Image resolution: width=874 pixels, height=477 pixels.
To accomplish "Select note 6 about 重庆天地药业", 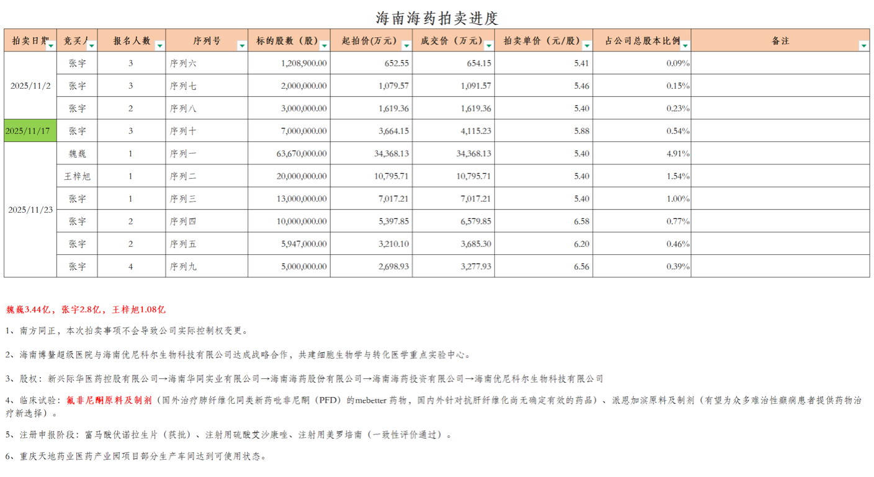I will tap(136, 457).
